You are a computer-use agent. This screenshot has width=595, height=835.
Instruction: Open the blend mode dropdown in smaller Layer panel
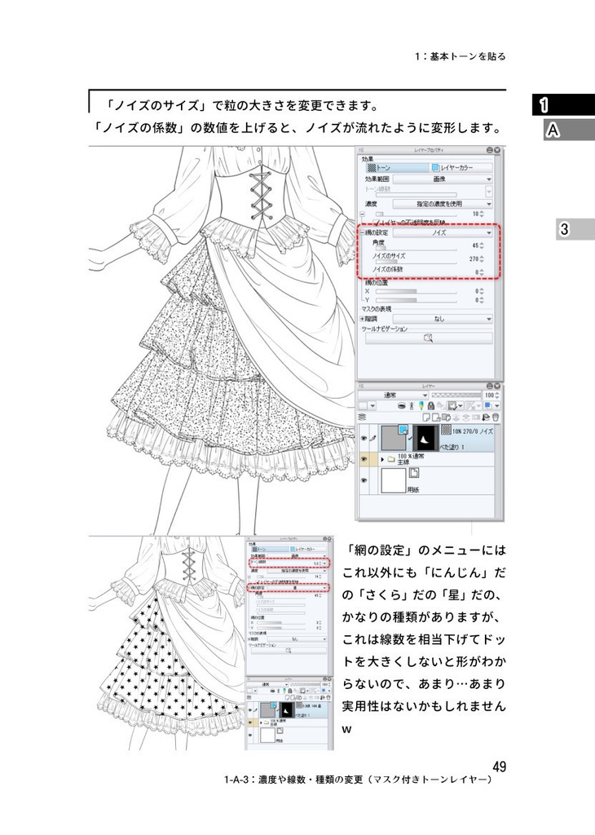pos(267,684)
